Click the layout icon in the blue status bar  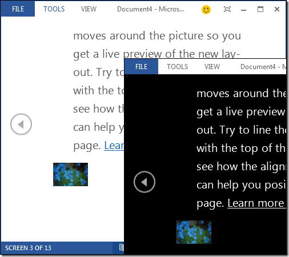122,248
